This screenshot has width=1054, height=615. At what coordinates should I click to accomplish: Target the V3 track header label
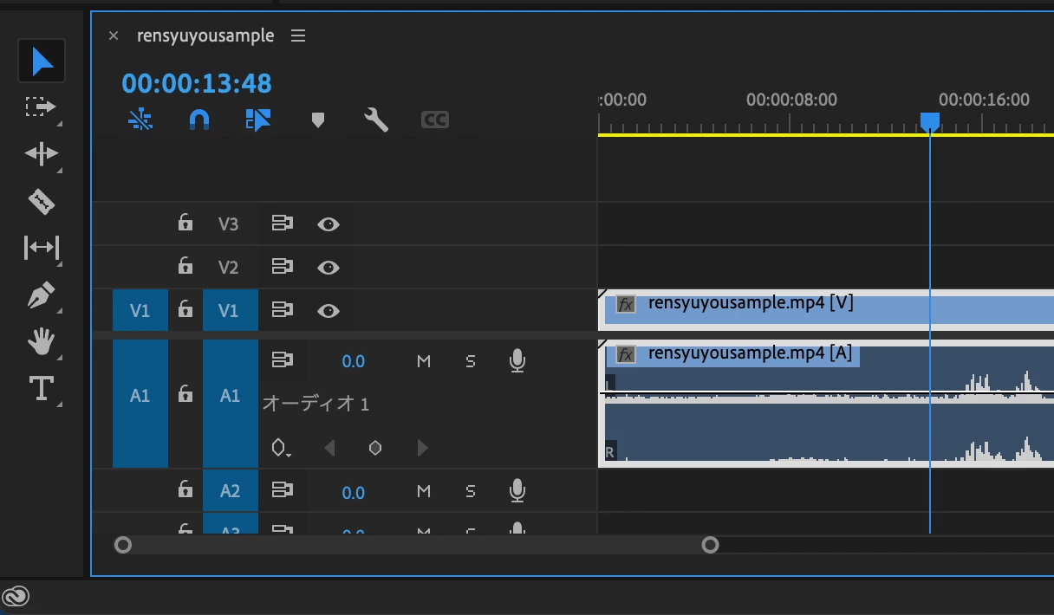pos(228,224)
